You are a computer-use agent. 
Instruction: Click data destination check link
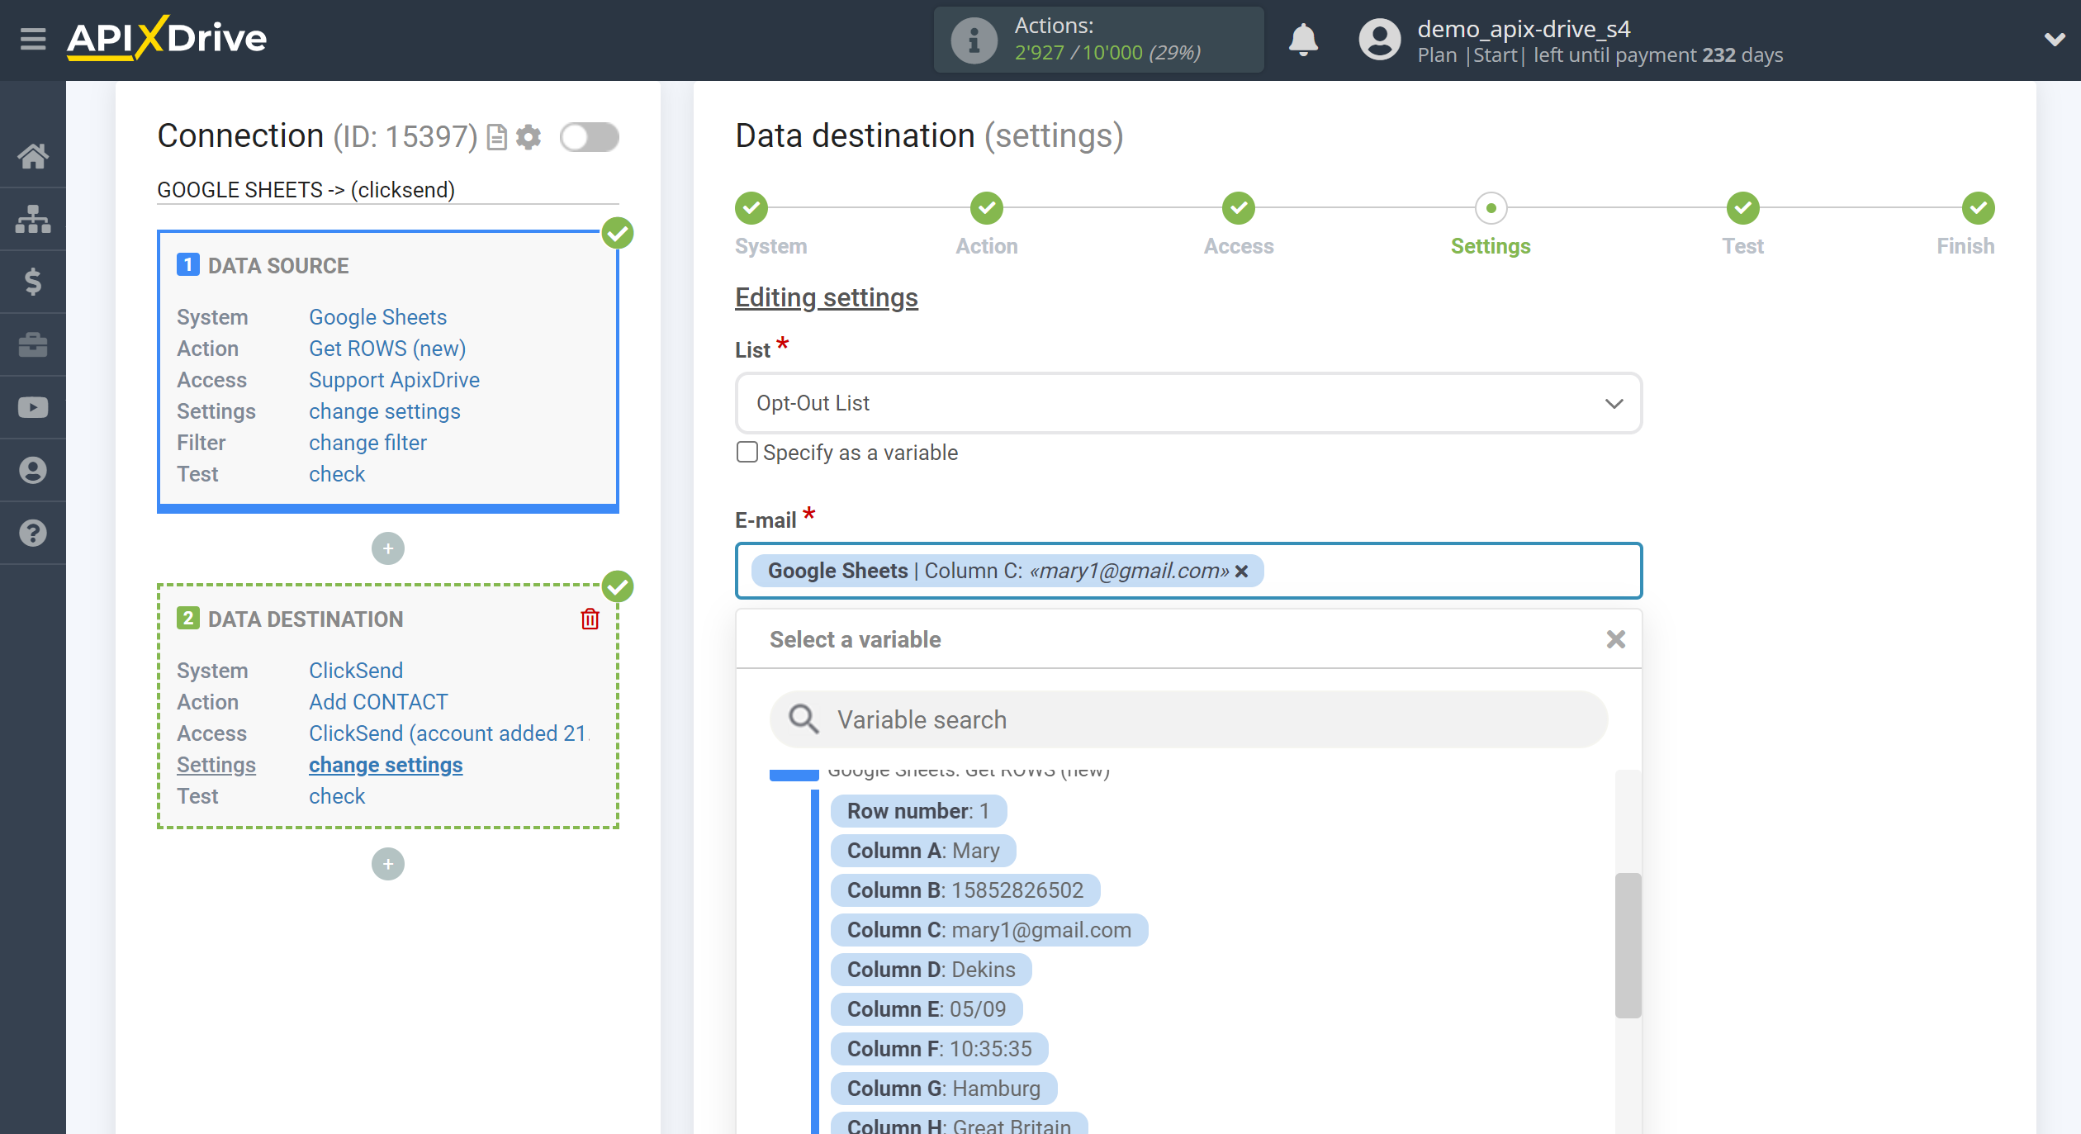click(337, 796)
